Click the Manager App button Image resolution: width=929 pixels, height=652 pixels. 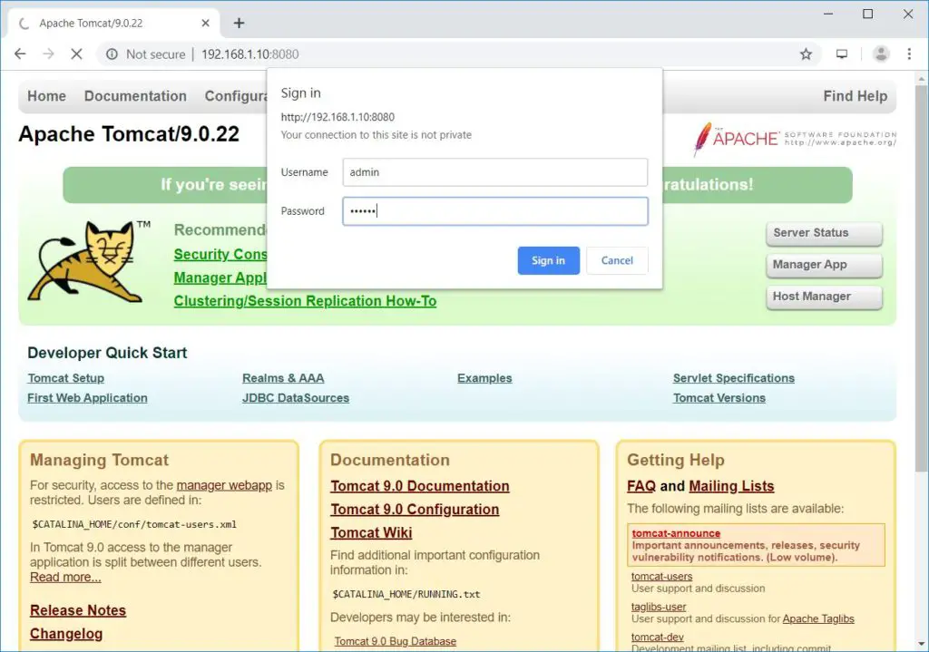pyautogui.click(x=824, y=265)
